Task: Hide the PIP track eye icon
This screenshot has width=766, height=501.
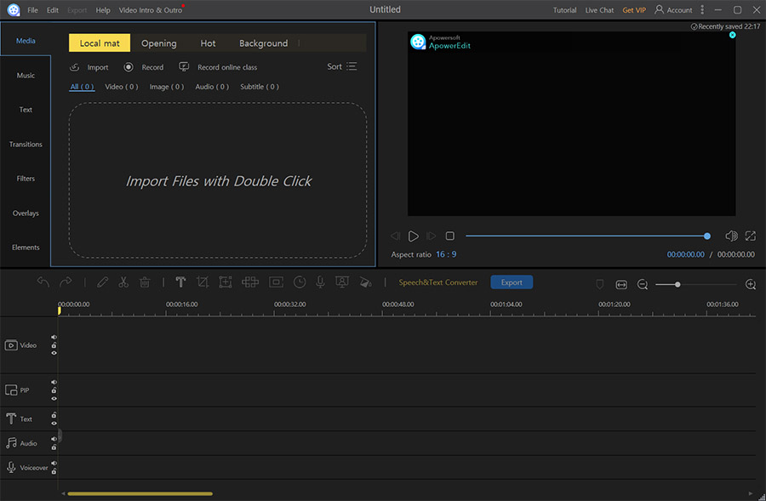Action: pyautogui.click(x=54, y=398)
